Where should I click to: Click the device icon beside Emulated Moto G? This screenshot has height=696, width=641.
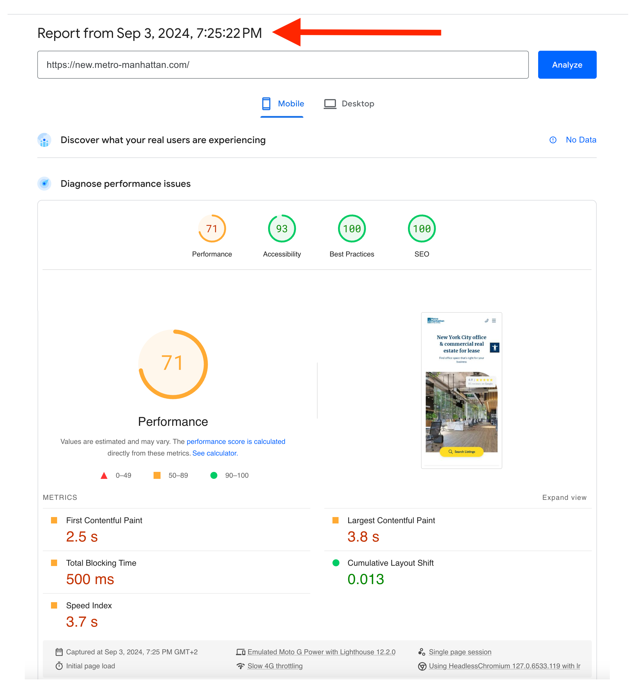point(241,652)
